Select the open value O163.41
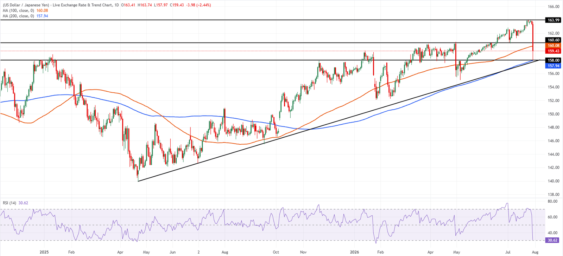 [128, 5]
